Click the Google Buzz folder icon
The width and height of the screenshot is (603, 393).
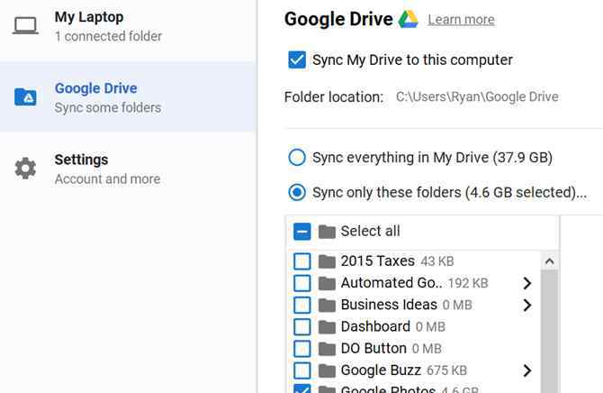coord(327,370)
